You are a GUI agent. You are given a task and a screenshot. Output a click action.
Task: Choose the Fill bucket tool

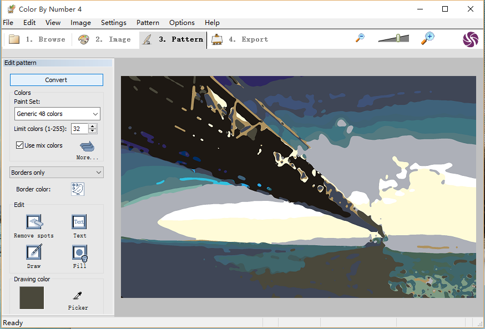(79, 253)
